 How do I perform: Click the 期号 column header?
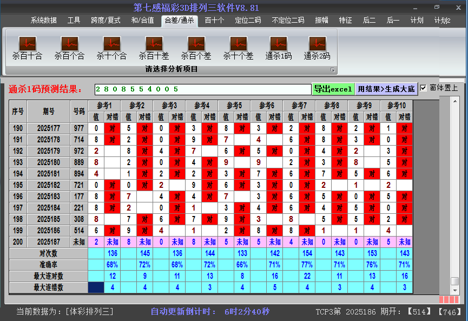(x=49, y=112)
